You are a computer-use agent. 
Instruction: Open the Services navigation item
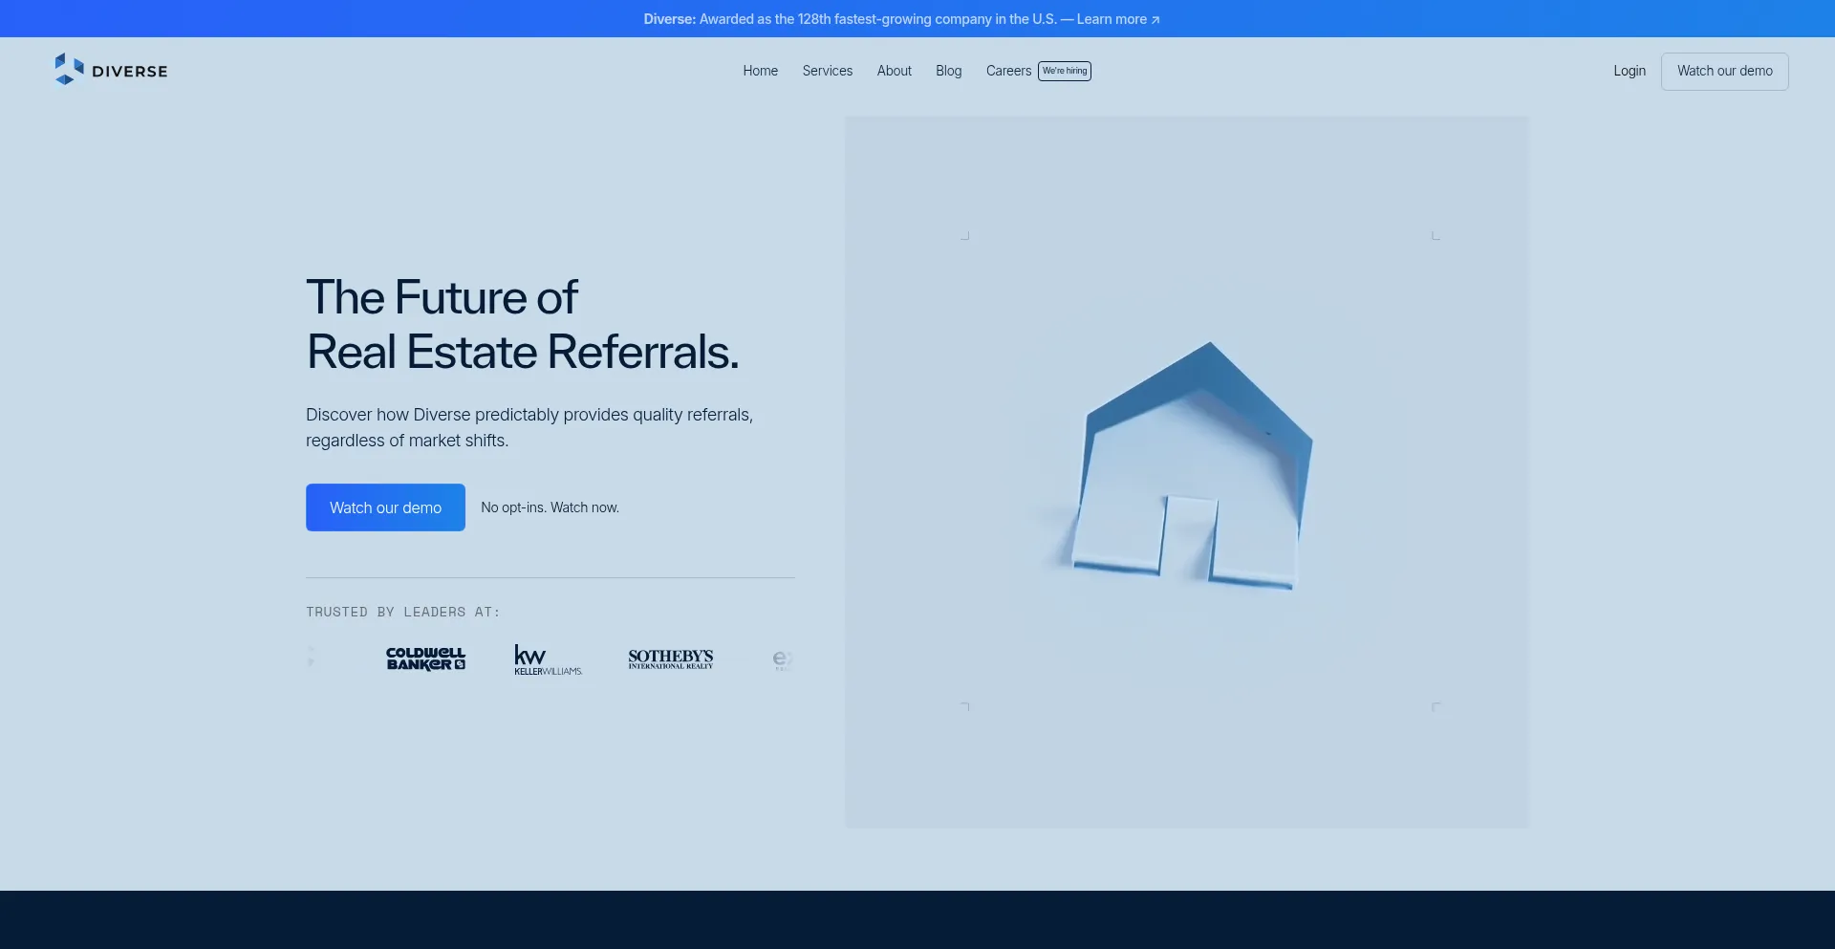click(827, 71)
